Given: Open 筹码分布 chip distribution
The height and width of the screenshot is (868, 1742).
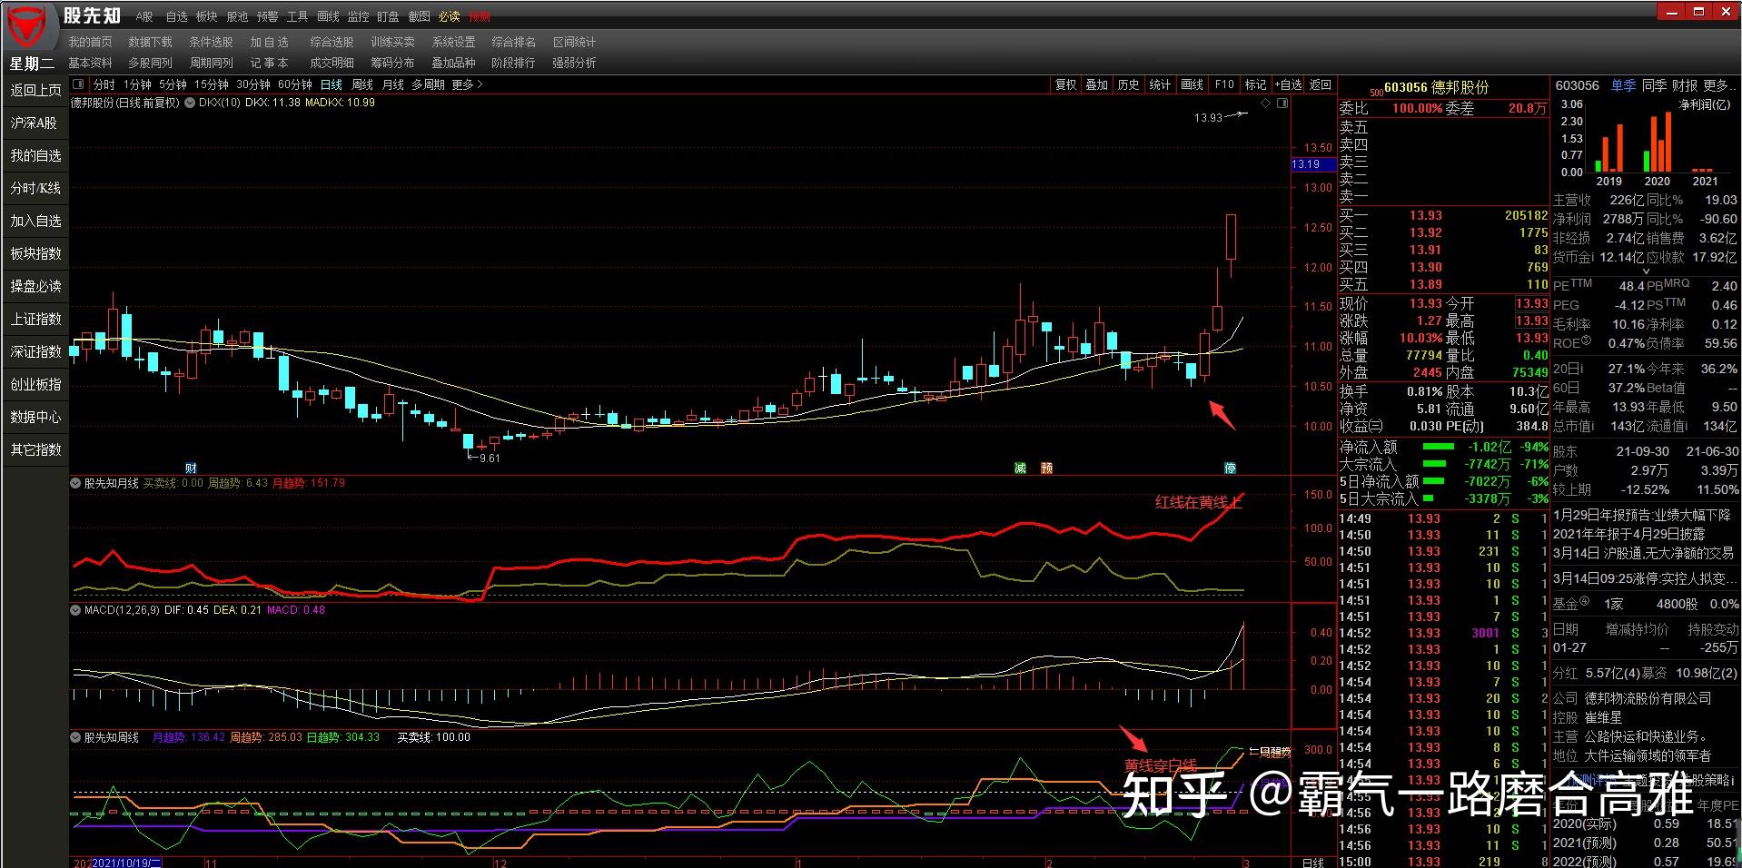Looking at the screenshot, I should [392, 63].
